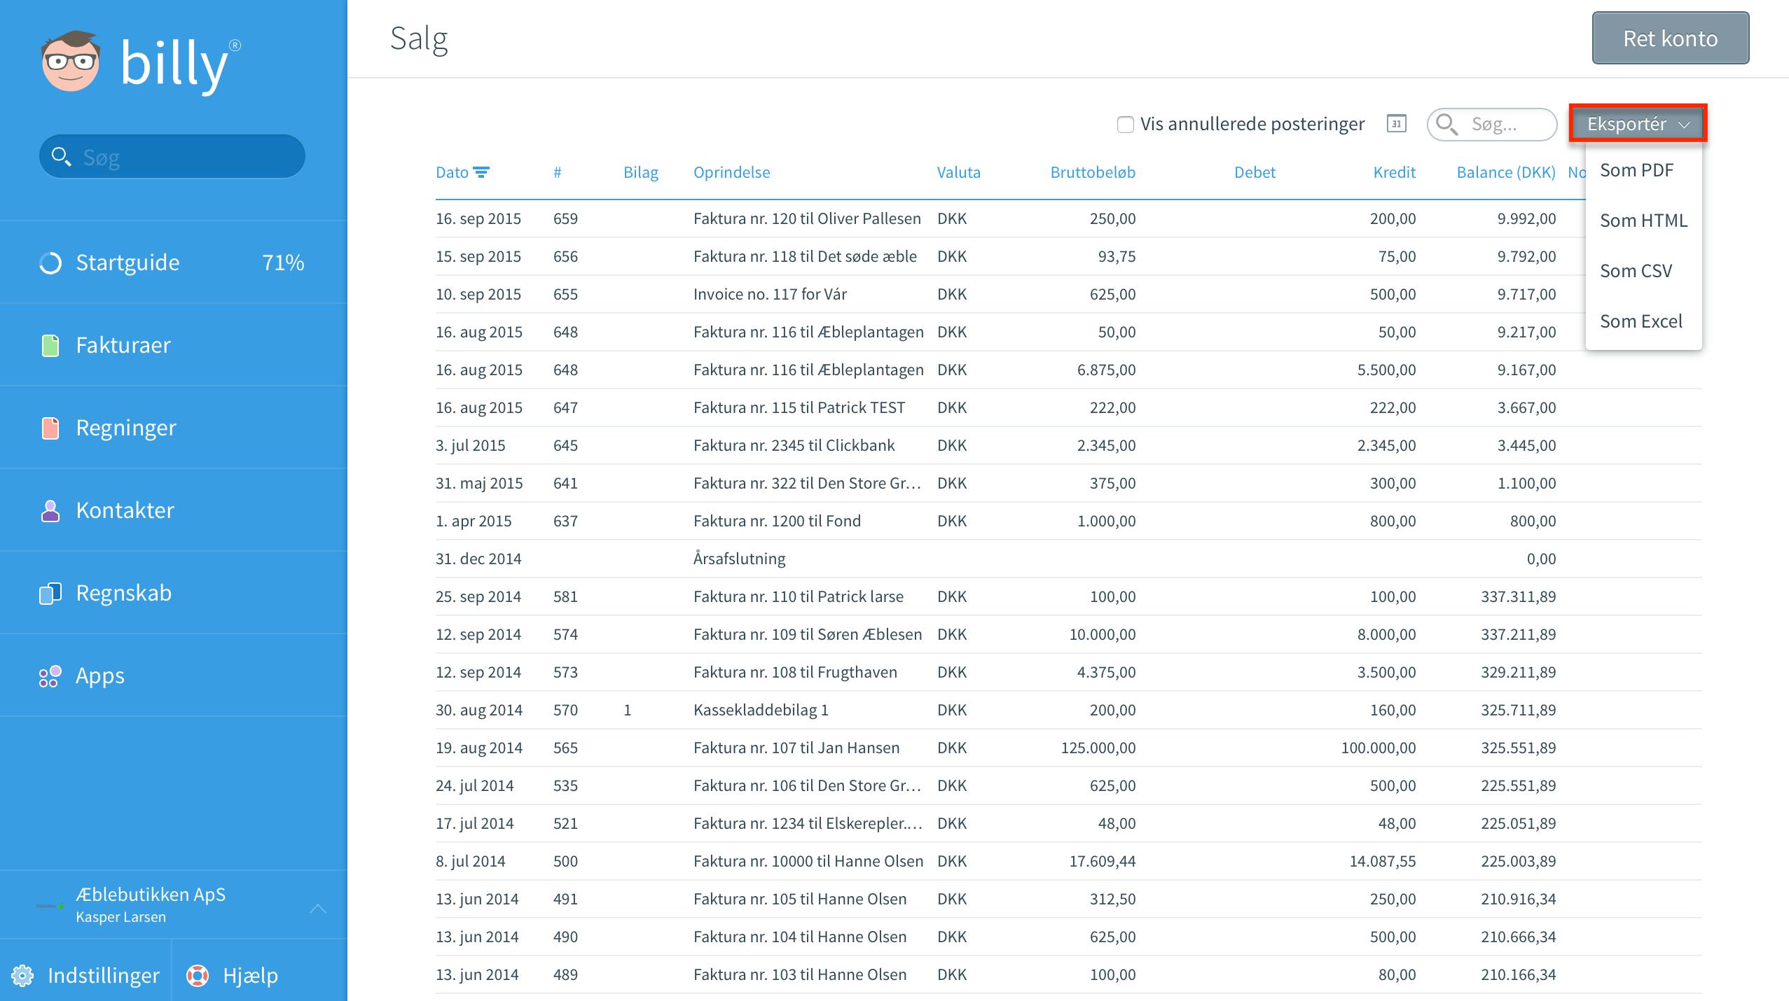Sort by the Bruttobeløb column header

tap(1093, 172)
